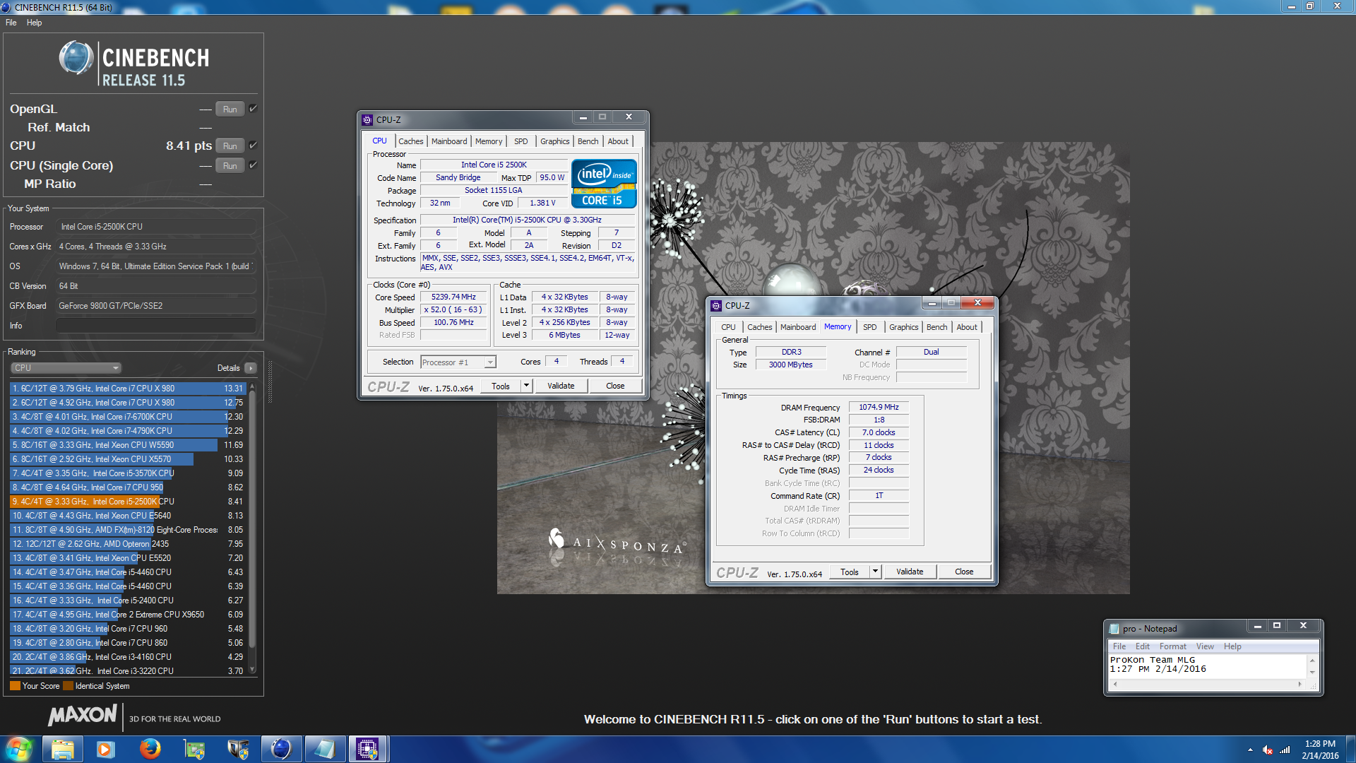Viewport: 1356px width, 763px height.
Task: Click the Show Desktop button
Action: [1350, 749]
